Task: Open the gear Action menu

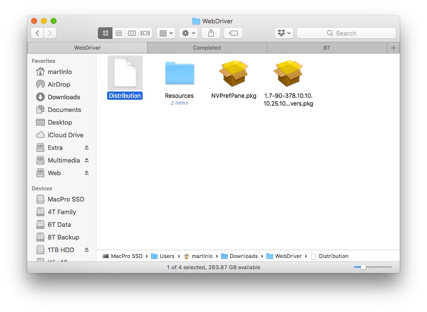Action: click(188, 33)
